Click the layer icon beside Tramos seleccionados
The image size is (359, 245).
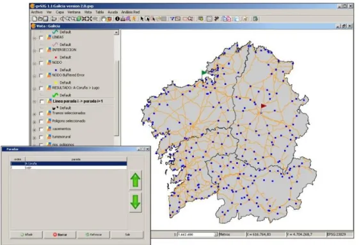49,113
